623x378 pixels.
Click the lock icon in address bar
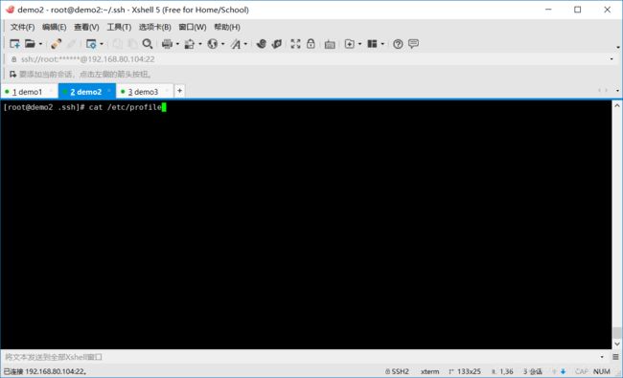pos(14,59)
